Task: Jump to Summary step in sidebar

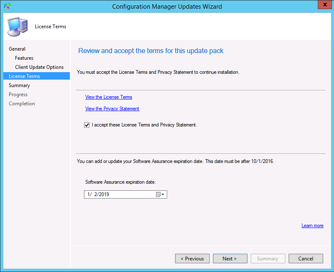Action: [x=20, y=85]
